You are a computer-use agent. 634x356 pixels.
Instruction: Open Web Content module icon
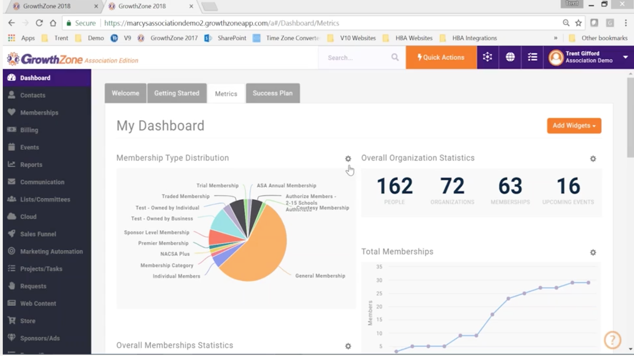[x=11, y=303]
